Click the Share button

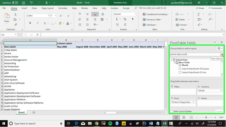[x=200, y=8]
